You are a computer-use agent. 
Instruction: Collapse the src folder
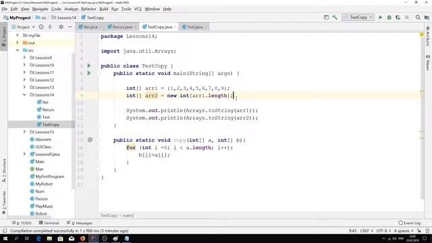[17, 50]
